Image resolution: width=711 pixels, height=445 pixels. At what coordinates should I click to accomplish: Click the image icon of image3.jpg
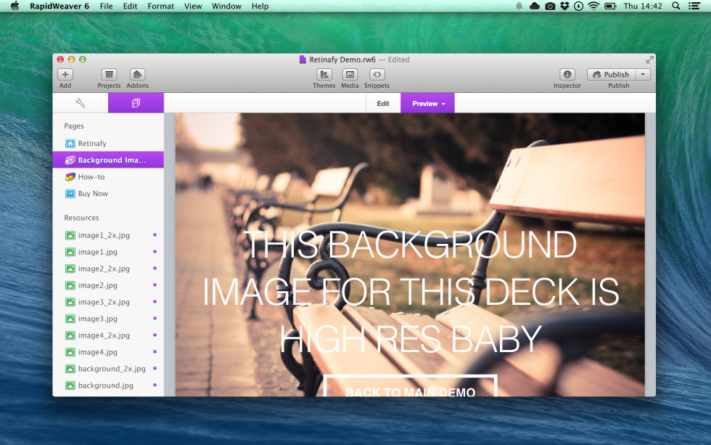pyautogui.click(x=70, y=319)
